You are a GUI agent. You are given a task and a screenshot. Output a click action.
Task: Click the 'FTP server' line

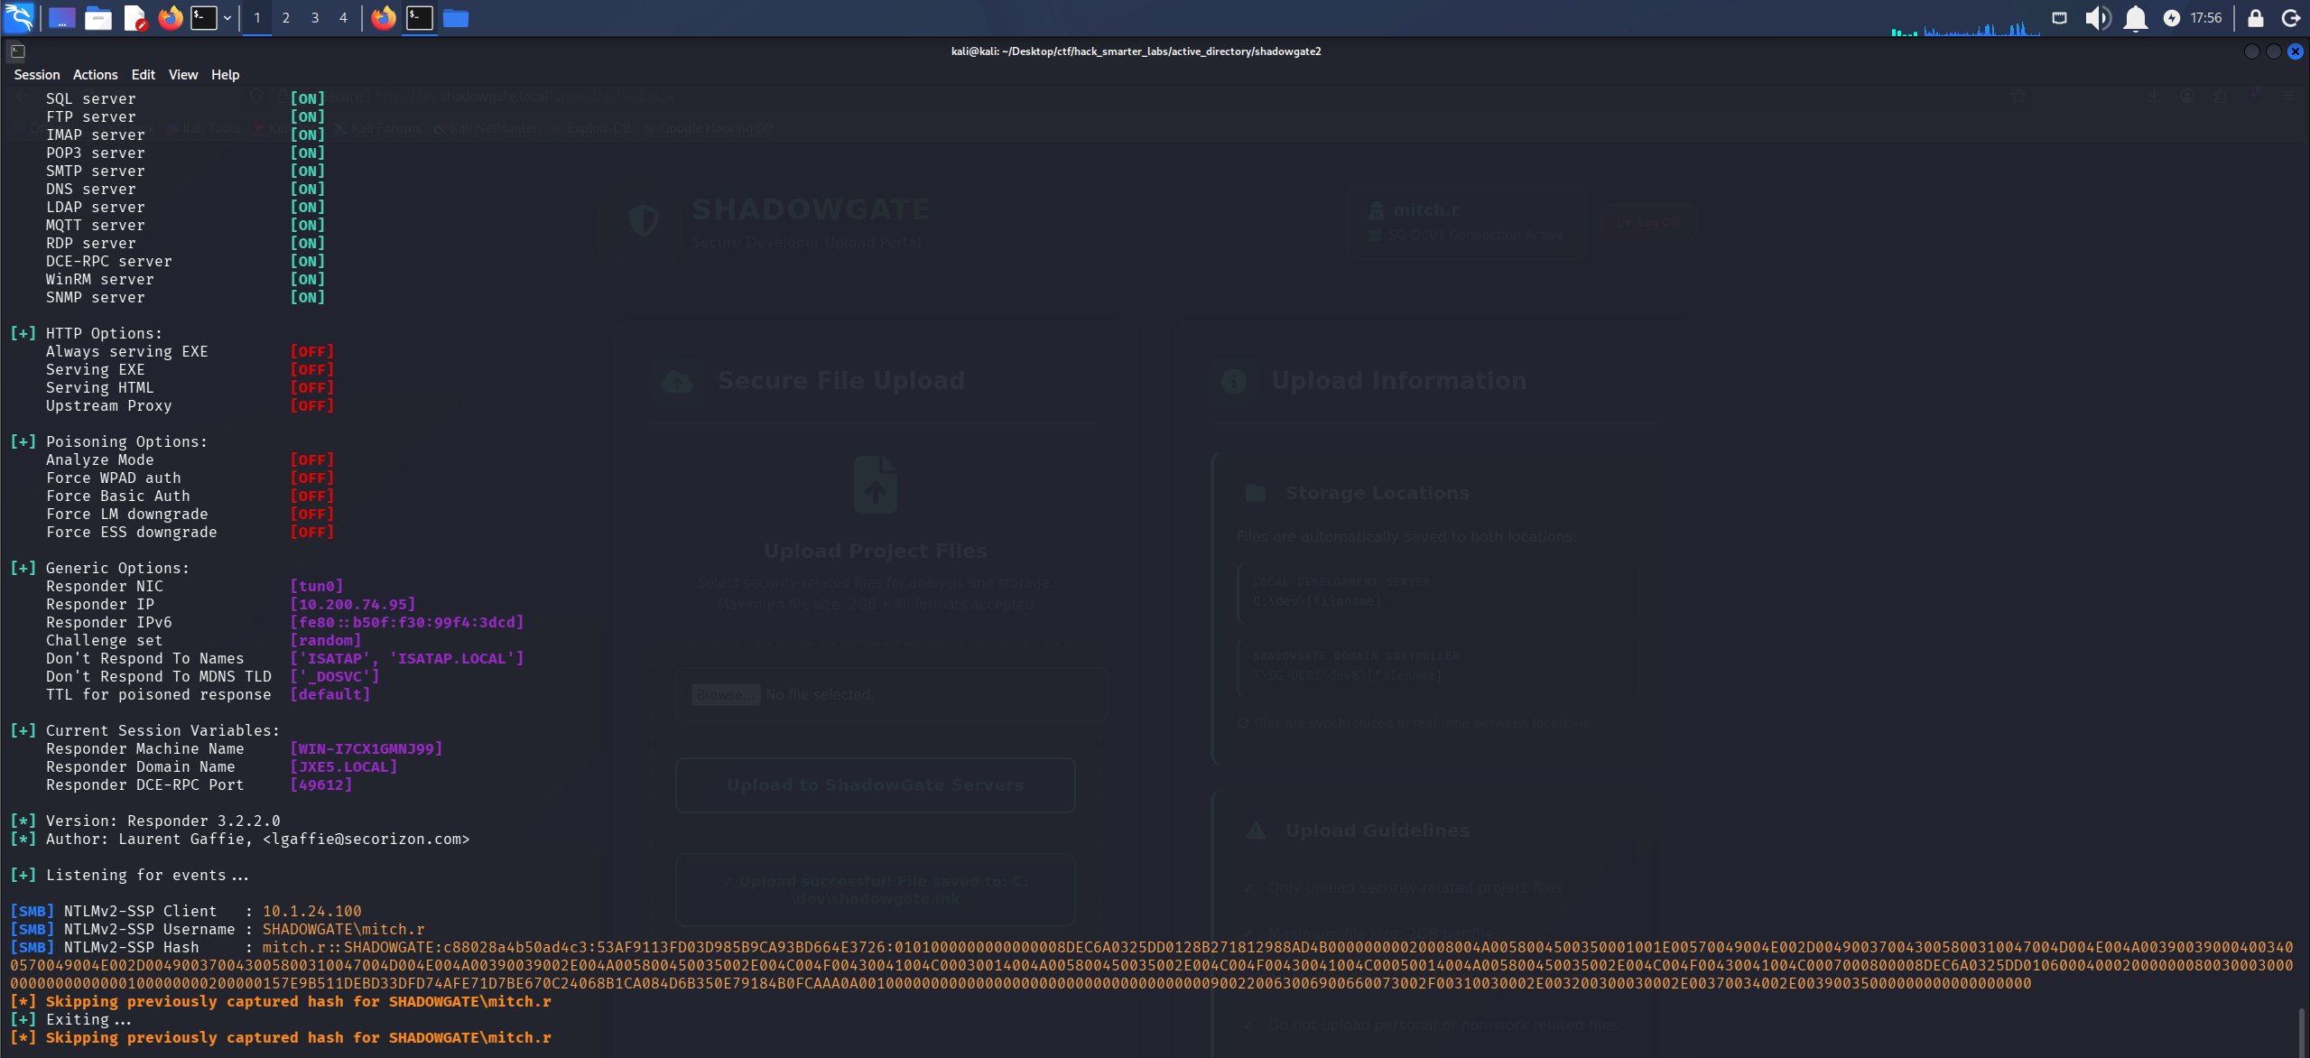(185, 116)
